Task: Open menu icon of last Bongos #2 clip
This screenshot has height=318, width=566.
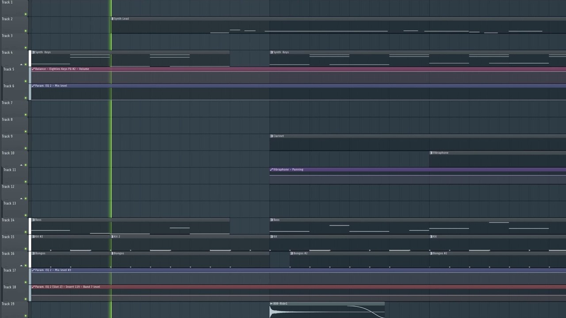Action: [431, 254]
